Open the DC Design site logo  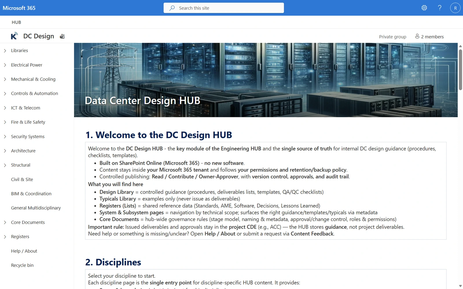(15, 36)
